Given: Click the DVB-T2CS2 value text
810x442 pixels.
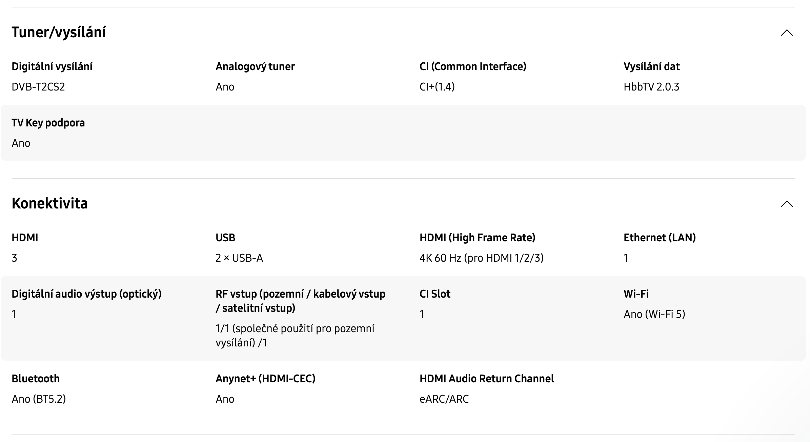Looking at the screenshot, I should pyautogui.click(x=38, y=87).
